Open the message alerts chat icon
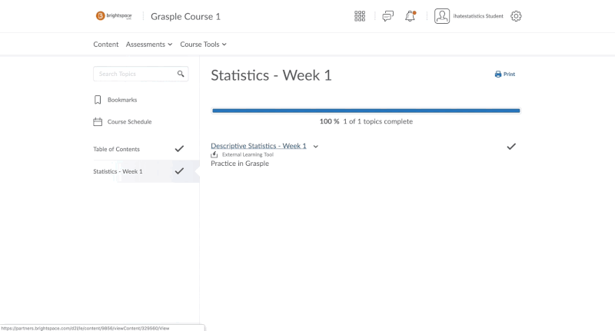615x331 pixels. click(387, 16)
